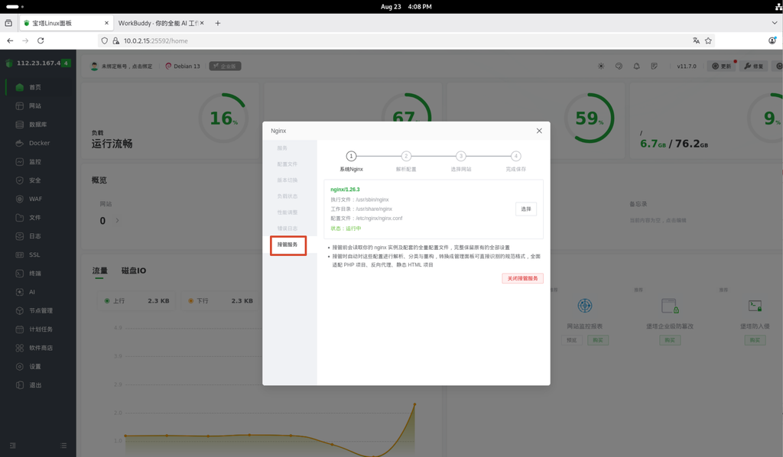Open the browser account avatar icon
Screen dimensions: 783x457
[x=772, y=41]
